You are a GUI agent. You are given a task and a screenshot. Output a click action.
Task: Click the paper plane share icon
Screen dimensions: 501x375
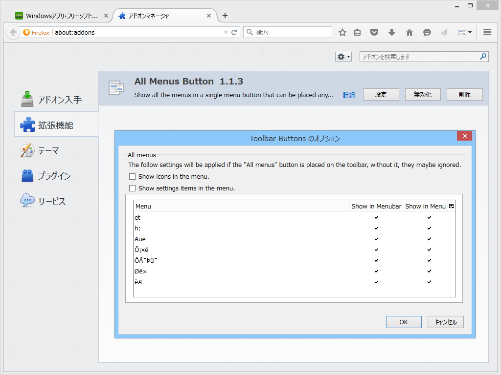[x=444, y=32]
